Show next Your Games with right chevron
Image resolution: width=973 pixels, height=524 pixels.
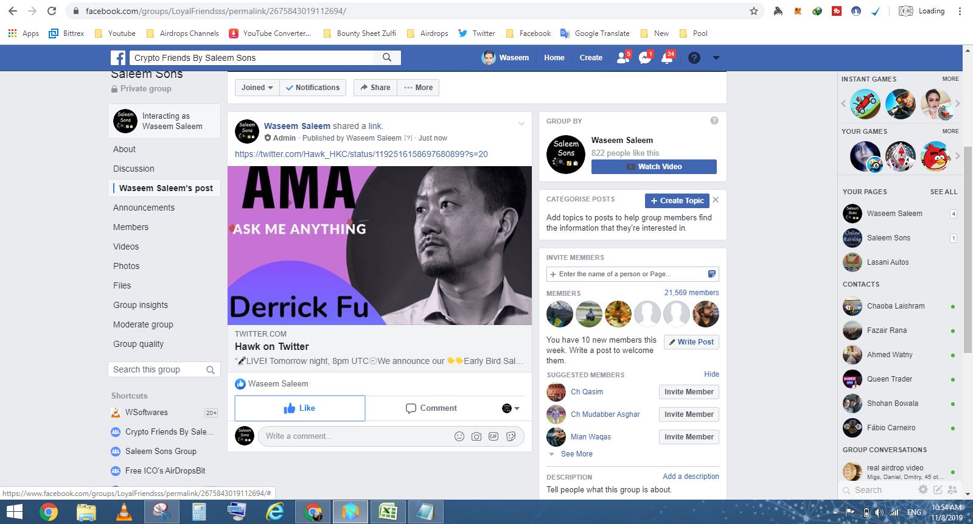[x=957, y=156]
